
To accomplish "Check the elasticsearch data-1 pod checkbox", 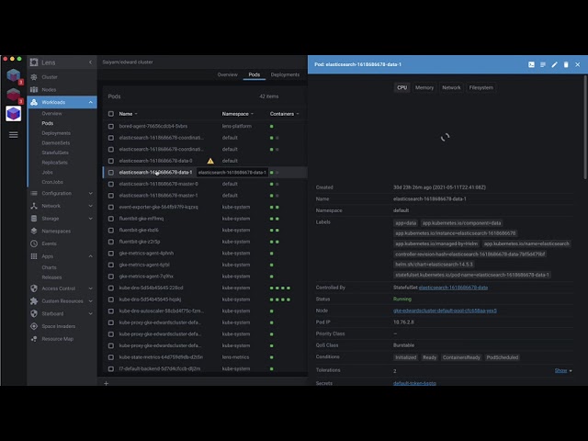I will (111, 173).
